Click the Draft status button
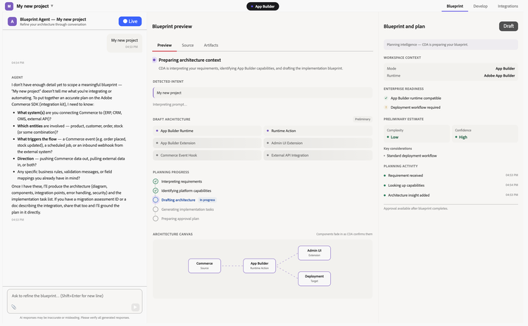Viewport: 528px width, 326px height. point(508,26)
